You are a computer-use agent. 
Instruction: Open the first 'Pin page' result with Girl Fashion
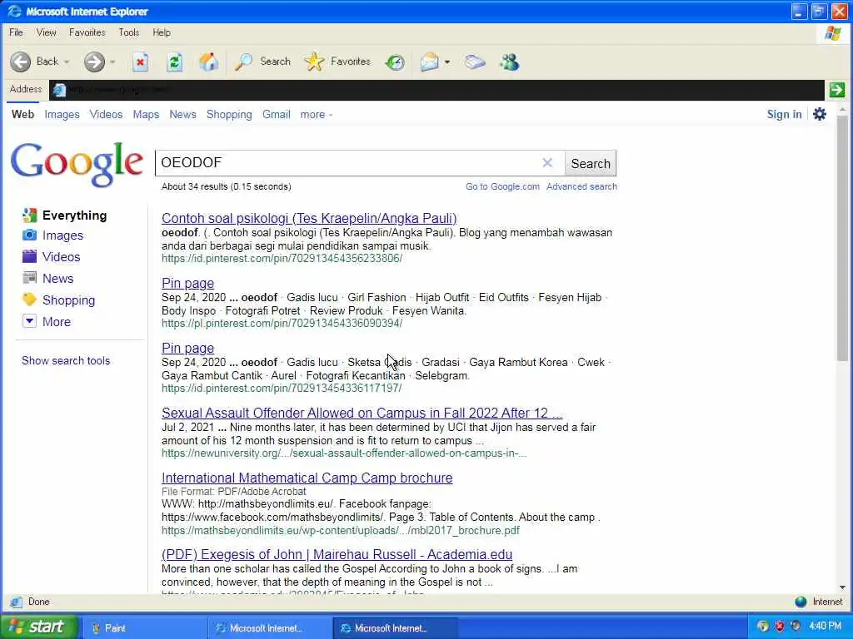pos(187,283)
